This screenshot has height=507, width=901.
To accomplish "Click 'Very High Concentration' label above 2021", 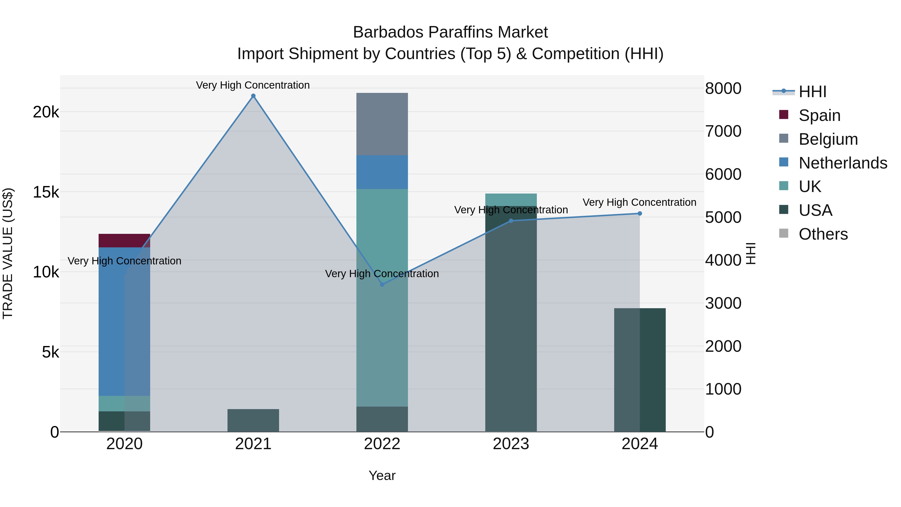I will pyautogui.click(x=253, y=85).
